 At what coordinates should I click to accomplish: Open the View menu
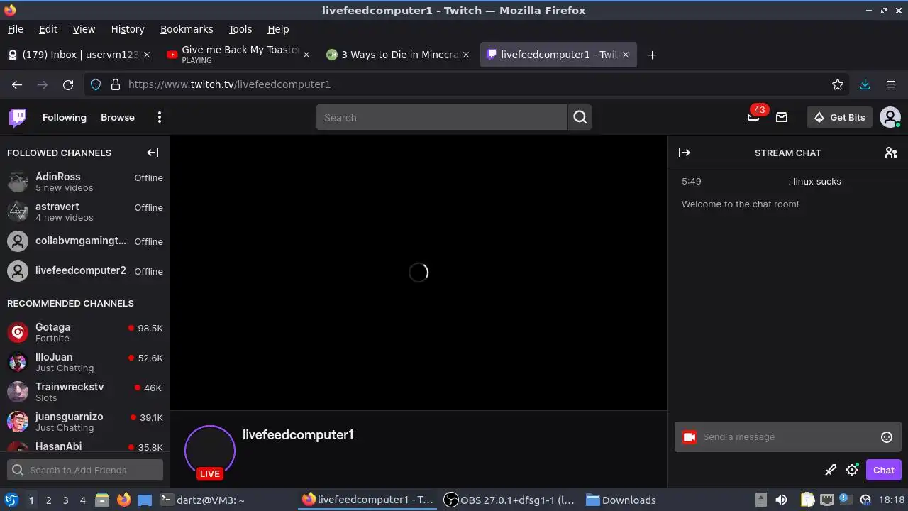pos(84,29)
